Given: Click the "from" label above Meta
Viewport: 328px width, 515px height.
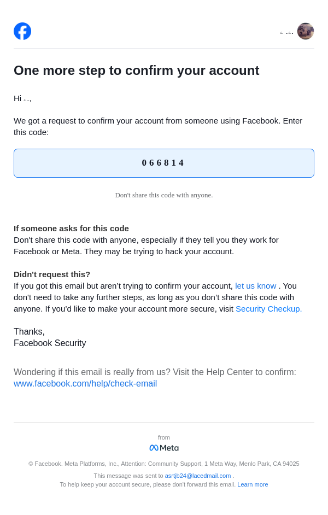Looking at the screenshot, I should coord(164,437).
